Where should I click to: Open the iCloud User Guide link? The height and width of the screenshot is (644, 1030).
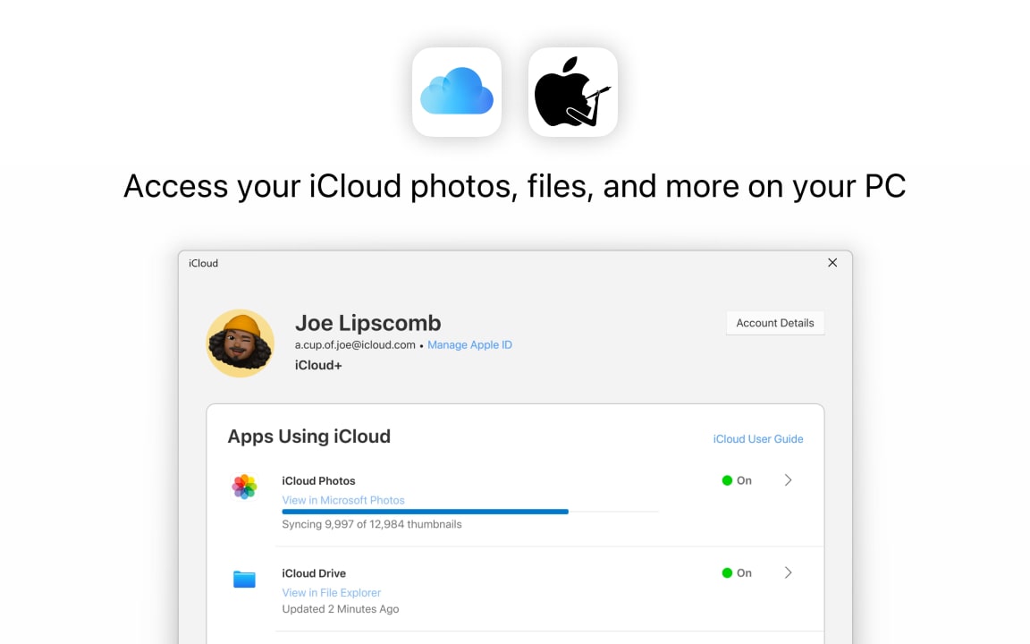click(757, 439)
